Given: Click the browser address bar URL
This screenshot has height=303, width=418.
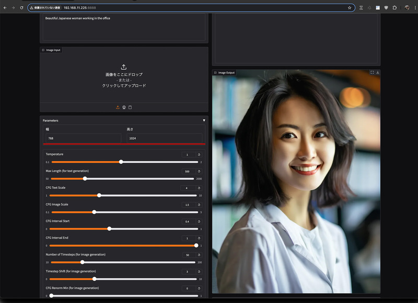Looking at the screenshot, I should click(x=80, y=8).
